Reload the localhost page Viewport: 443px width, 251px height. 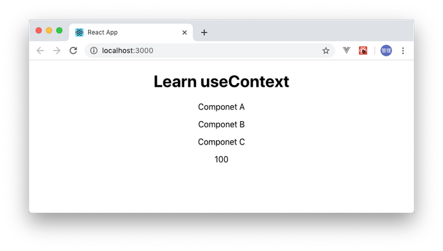click(x=73, y=51)
